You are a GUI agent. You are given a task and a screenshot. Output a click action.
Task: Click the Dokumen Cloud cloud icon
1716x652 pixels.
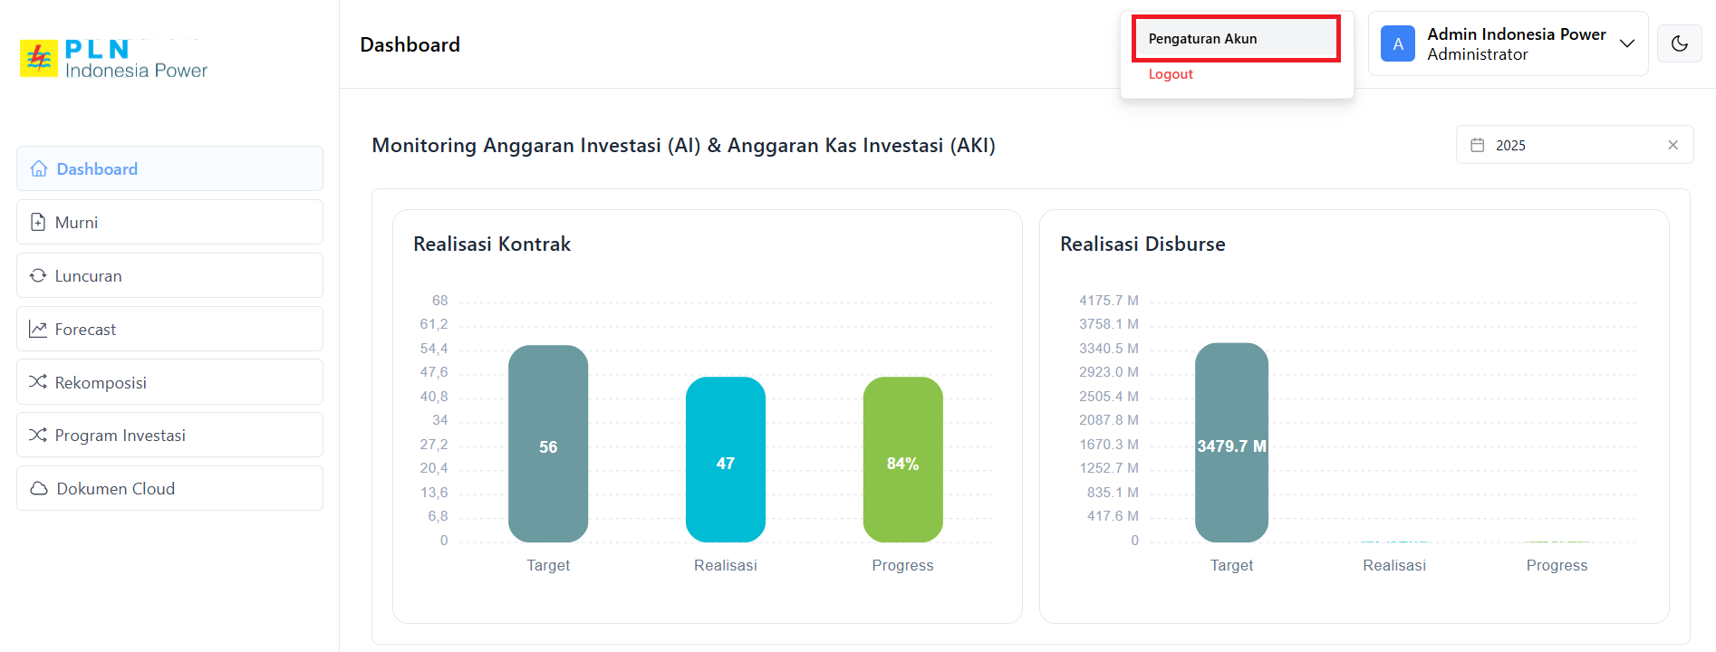pyautogui.click(x=39, y=489)
